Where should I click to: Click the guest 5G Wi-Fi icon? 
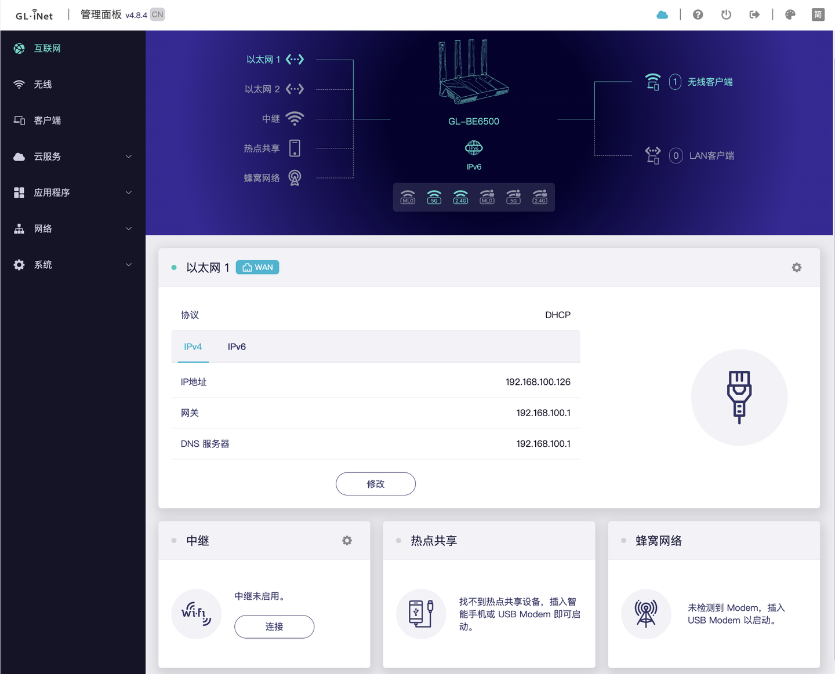[514, 197]
